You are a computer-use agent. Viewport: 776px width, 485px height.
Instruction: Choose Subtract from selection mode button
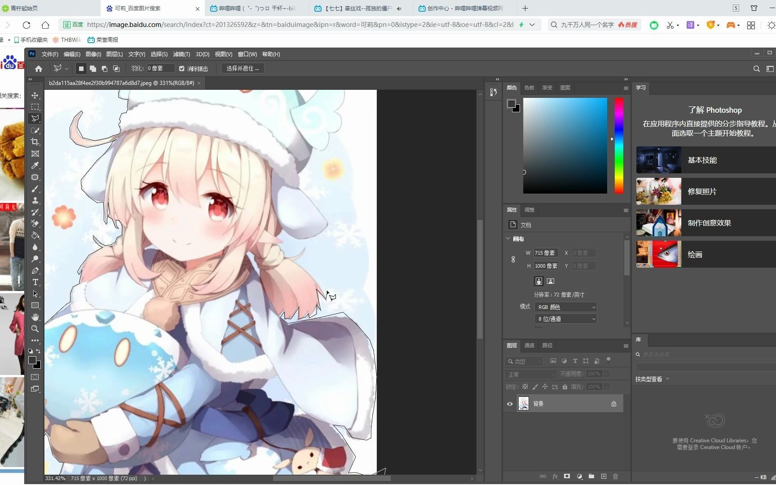coord(105,69)
